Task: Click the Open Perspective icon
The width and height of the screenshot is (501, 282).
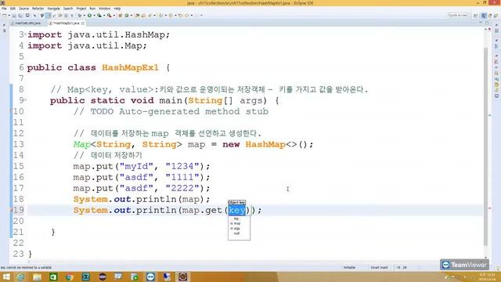Action: click(475, 16)
